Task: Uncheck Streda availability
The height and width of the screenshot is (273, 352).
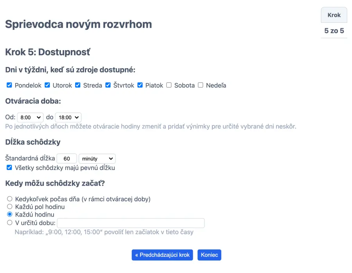Action: [x=78, y=85]
